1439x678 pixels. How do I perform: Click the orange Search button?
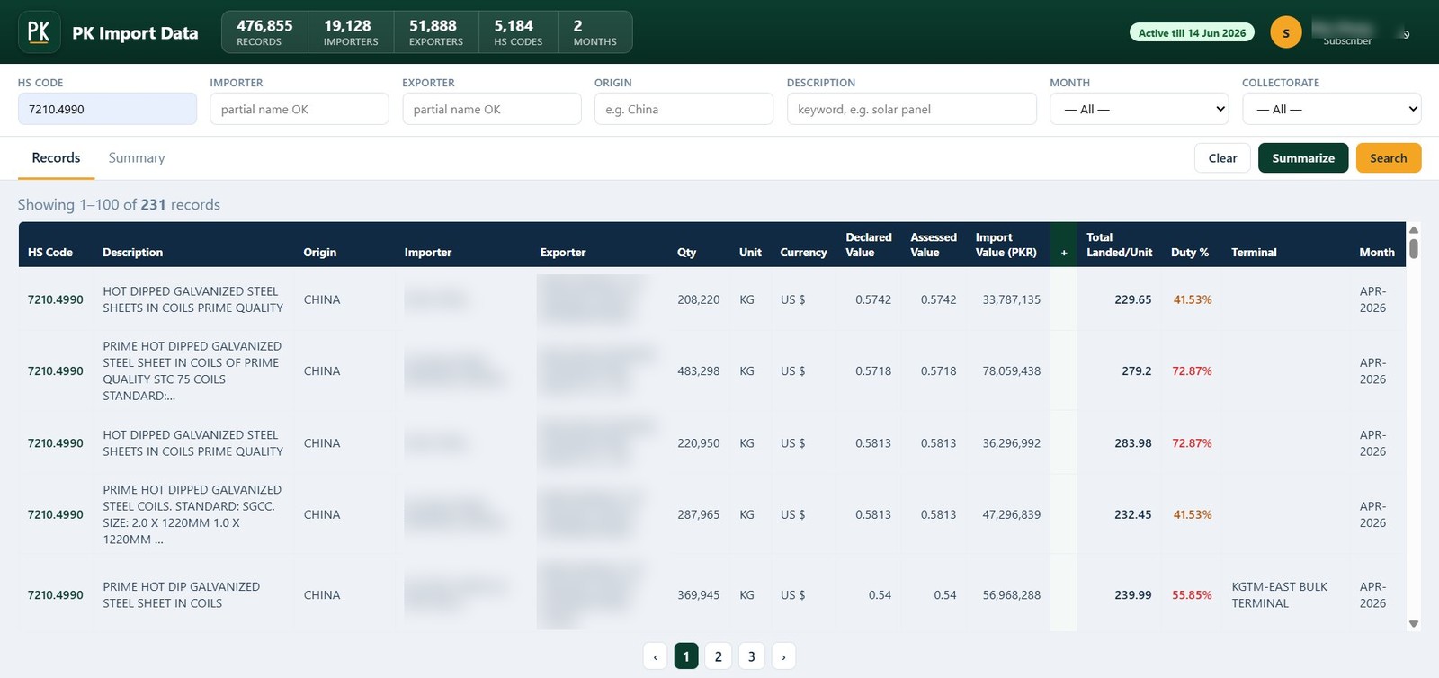1389,157
